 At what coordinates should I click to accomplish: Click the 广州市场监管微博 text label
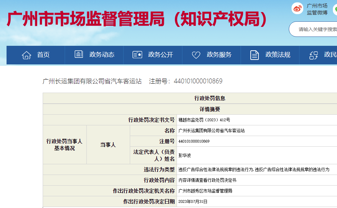pyautogui.click(x=317, y=9)
